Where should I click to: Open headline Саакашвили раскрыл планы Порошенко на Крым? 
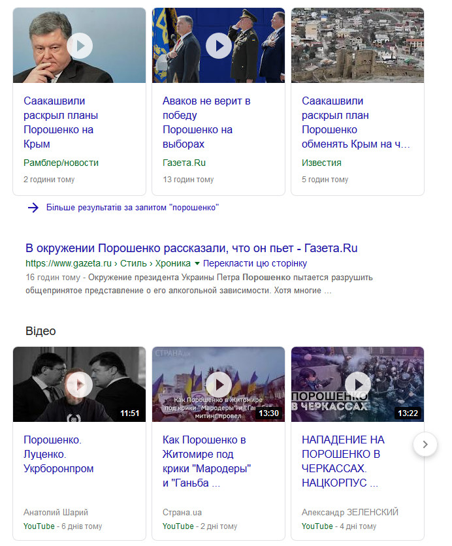click(x=61, y=122)
